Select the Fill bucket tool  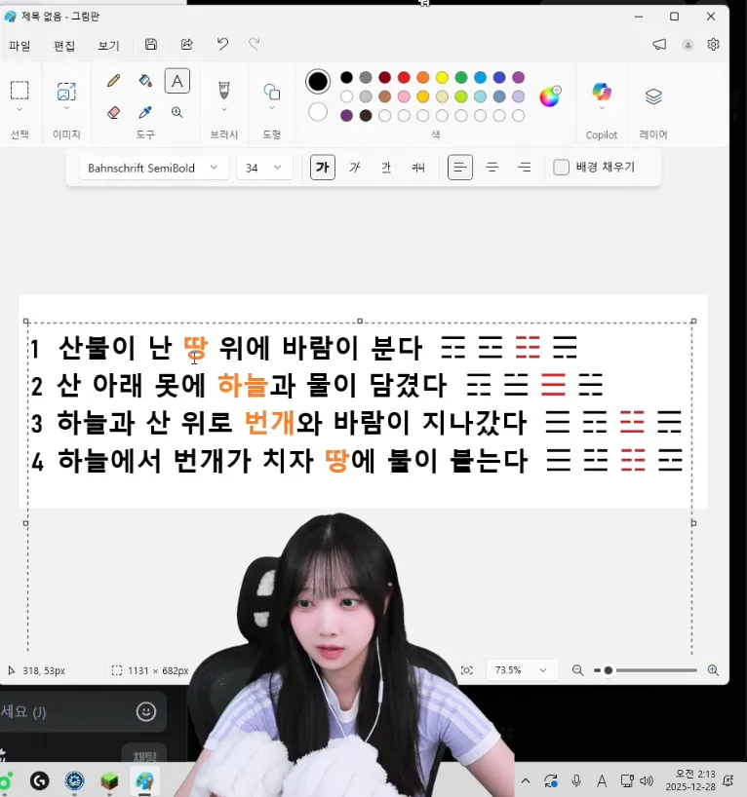coord(145,81)
